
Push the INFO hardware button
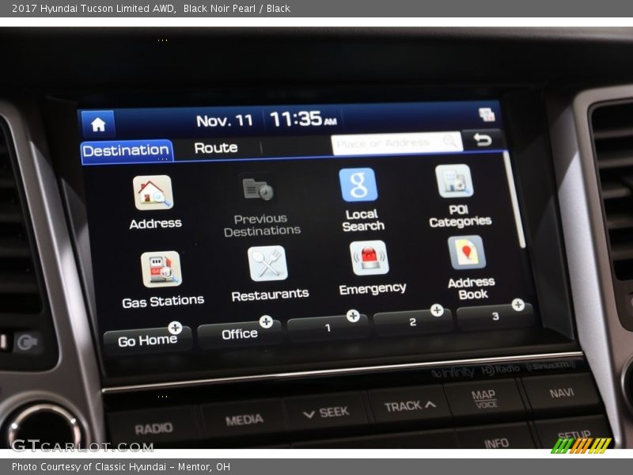pos(496,443)
